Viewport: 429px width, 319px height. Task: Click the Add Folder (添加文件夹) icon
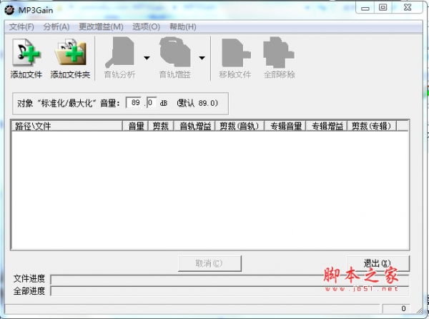point(70,52)
